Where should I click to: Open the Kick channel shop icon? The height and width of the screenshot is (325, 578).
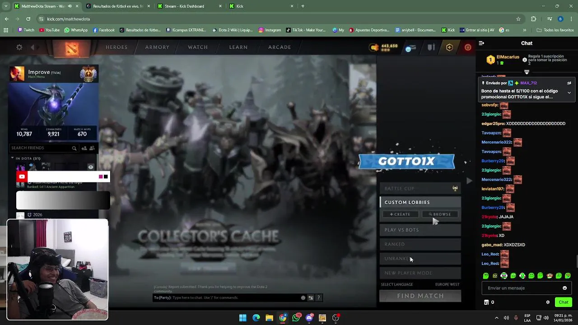pos(486,302)
